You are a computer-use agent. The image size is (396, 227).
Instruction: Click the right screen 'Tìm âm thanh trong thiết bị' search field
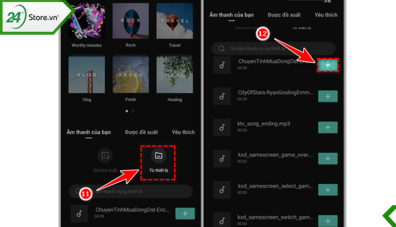pyautogui.click(x=274, y=49)
